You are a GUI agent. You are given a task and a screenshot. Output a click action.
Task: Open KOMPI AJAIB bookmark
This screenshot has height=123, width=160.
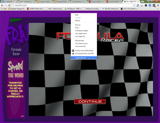[35, 9]
